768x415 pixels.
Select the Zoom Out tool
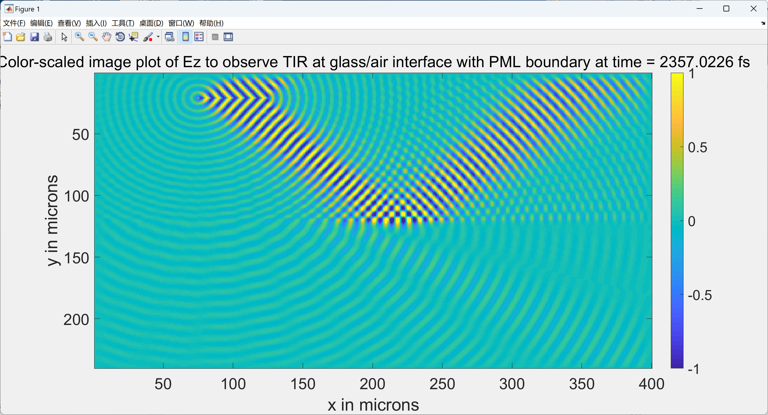pyautogui.click(x=93, y=37)
